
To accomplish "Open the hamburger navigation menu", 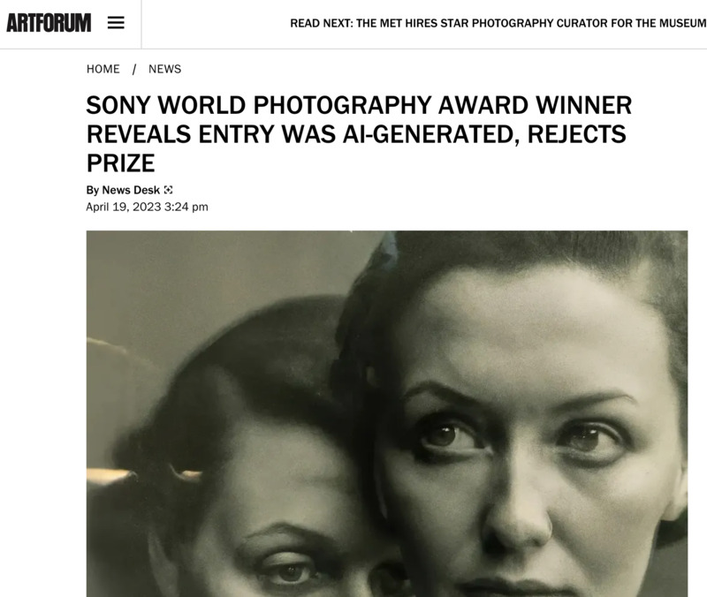I will pyautogui.click(x=116, y=24).
